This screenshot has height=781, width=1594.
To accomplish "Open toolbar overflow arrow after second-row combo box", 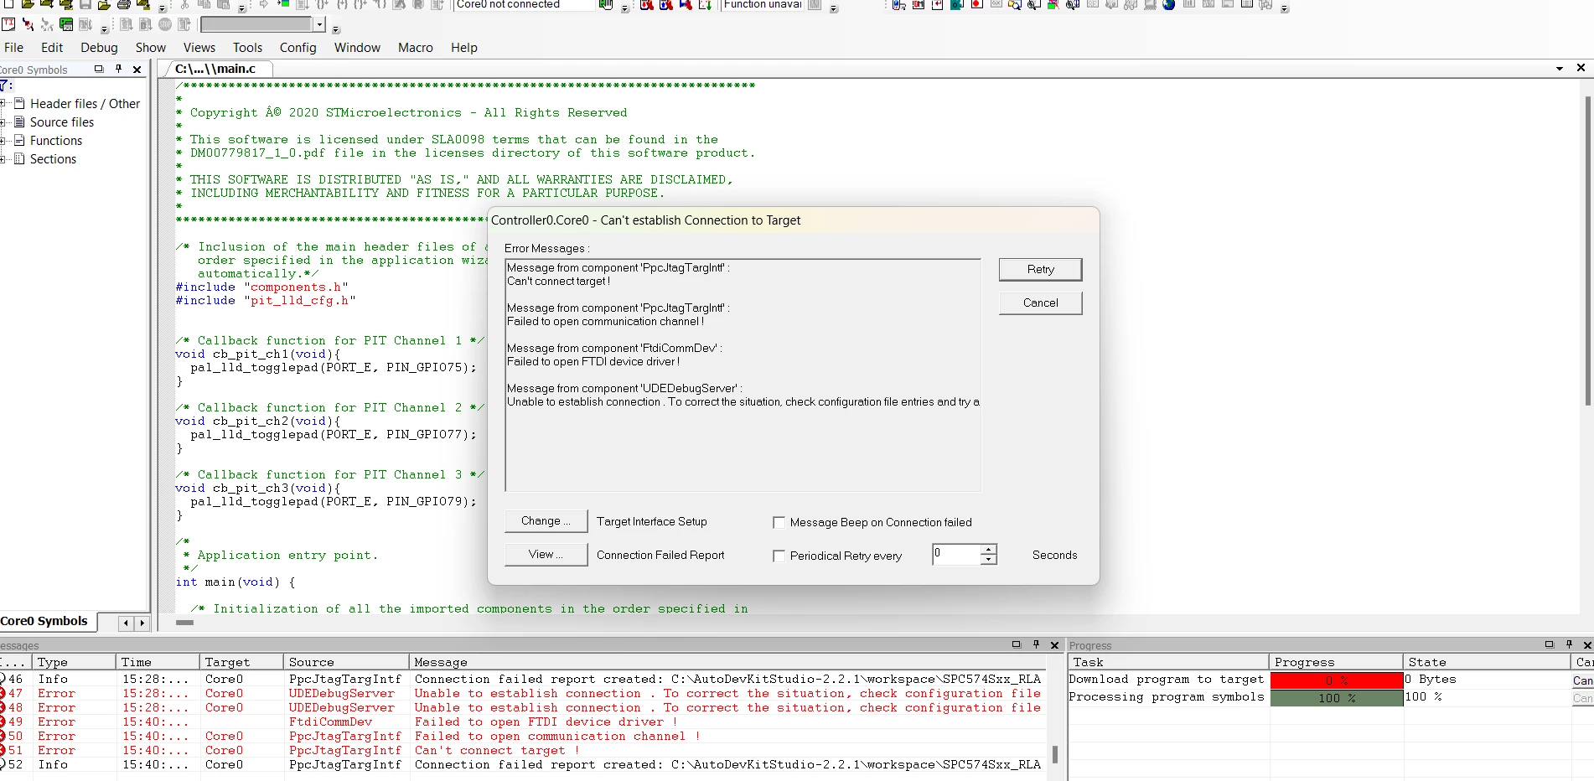I will pos(335,29).
